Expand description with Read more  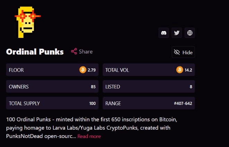click(89, 136)
